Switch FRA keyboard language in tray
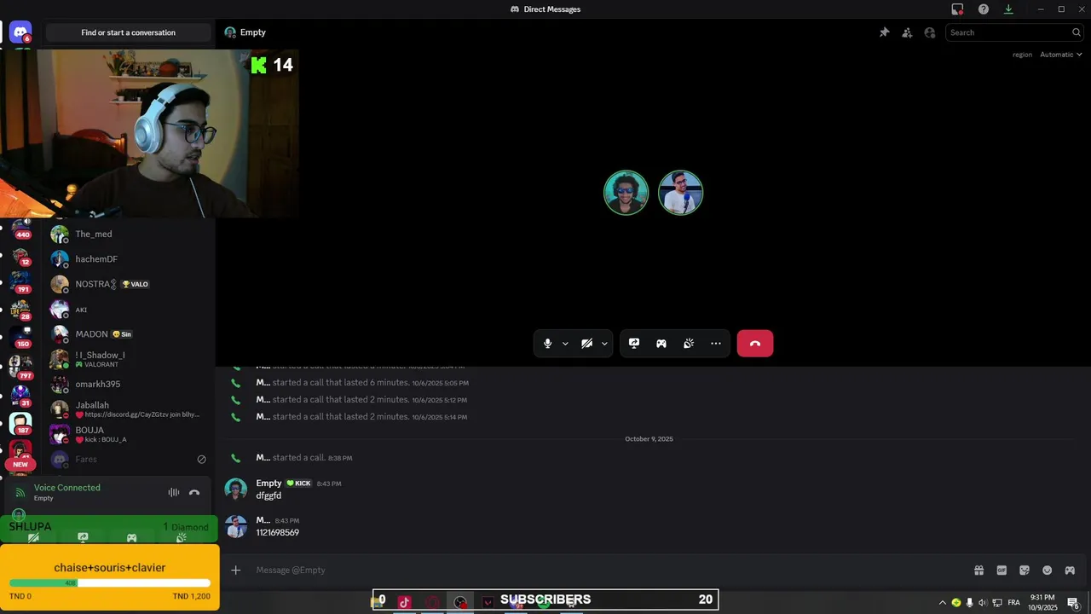This screenshot has width=1091, height=614. [1013, 602]
